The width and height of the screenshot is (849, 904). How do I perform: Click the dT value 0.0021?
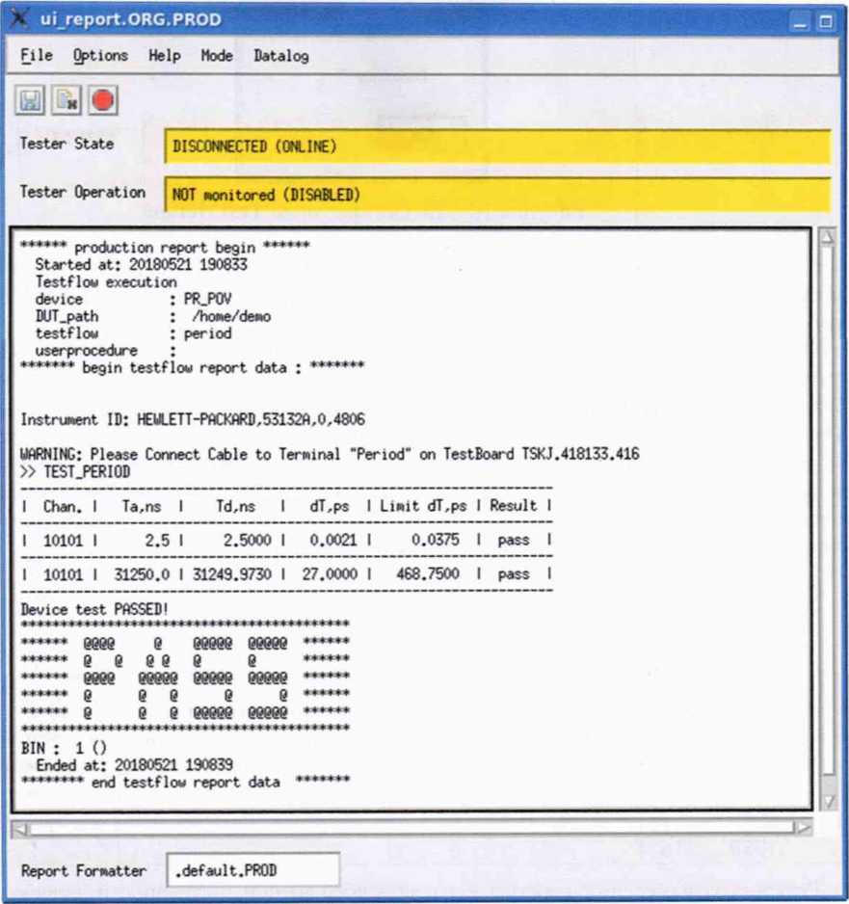[333, 541]
